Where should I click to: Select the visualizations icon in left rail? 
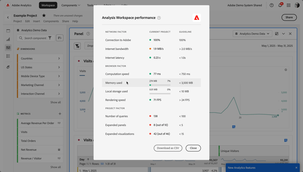point(8,39)
